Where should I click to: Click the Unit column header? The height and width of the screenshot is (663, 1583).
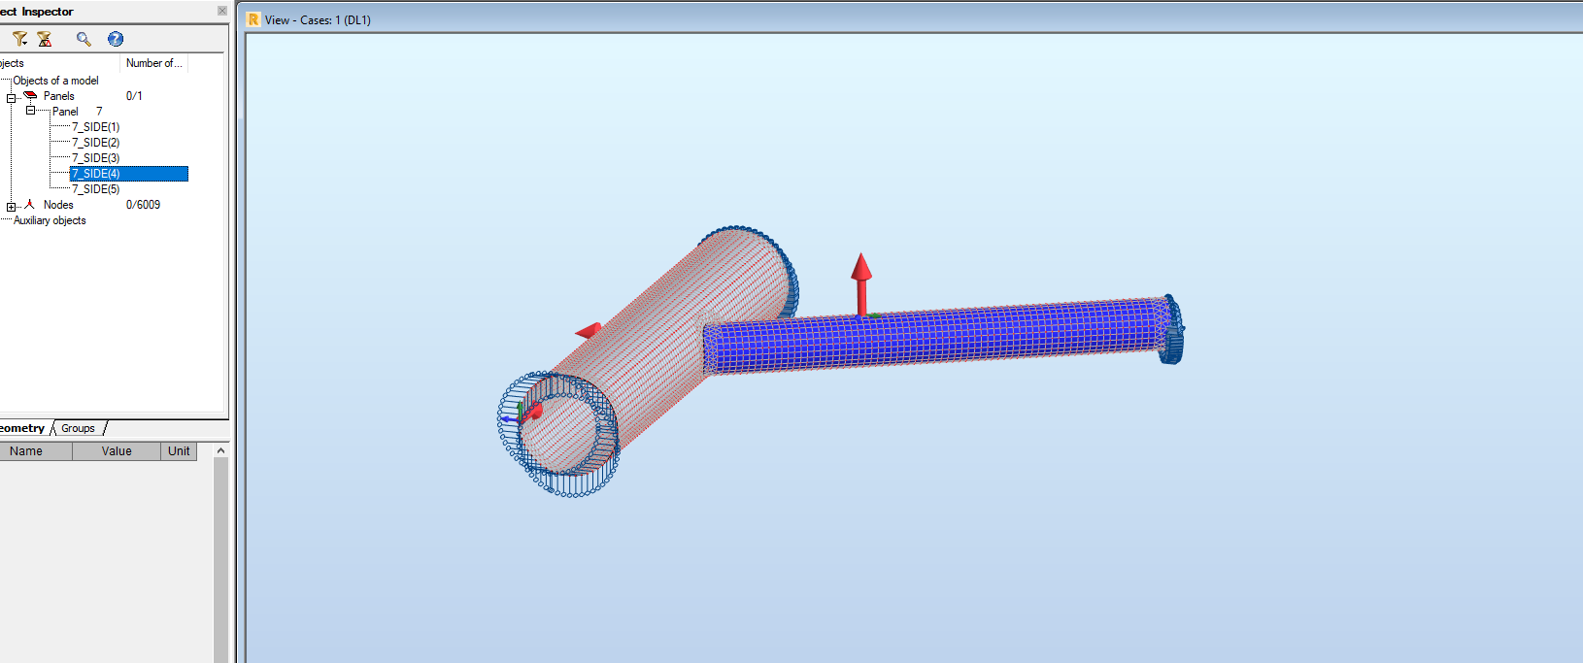(179, 451)
